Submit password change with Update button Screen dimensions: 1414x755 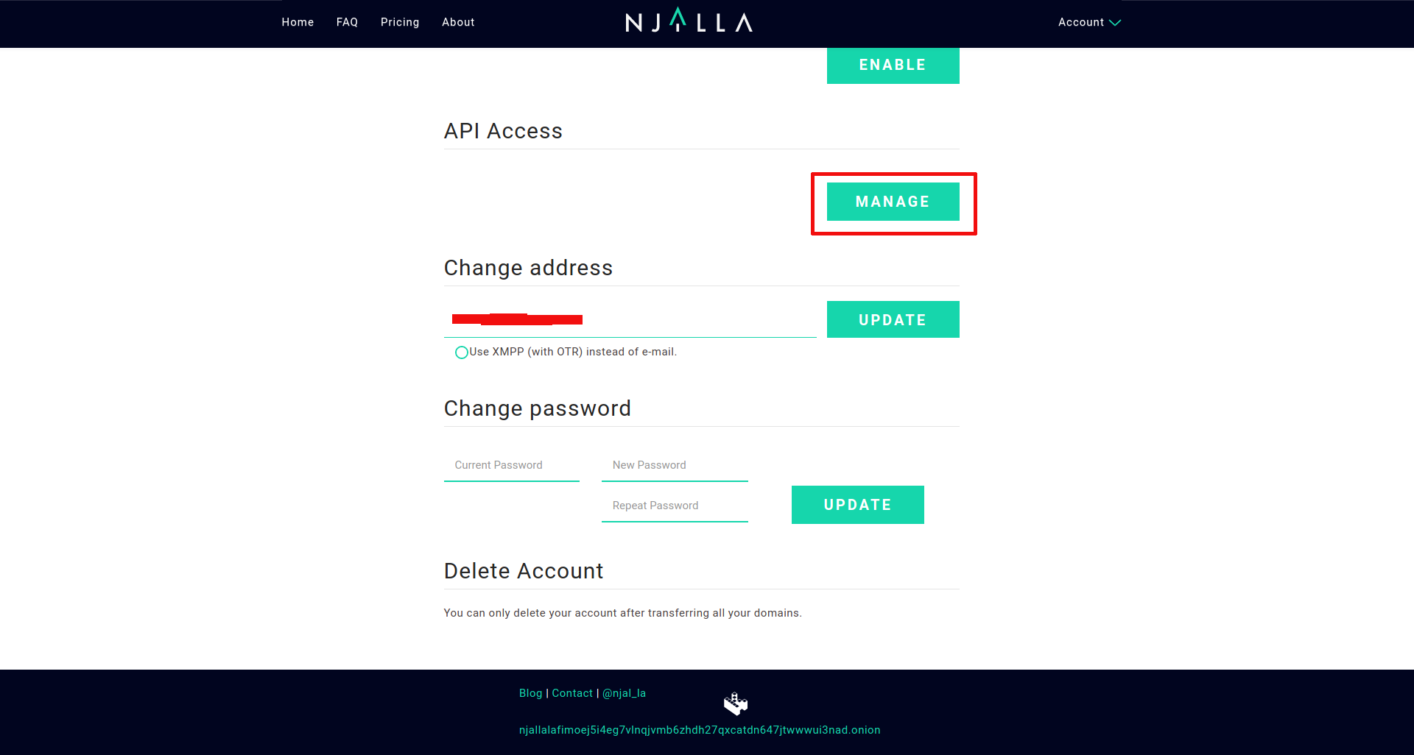[857, 505]
